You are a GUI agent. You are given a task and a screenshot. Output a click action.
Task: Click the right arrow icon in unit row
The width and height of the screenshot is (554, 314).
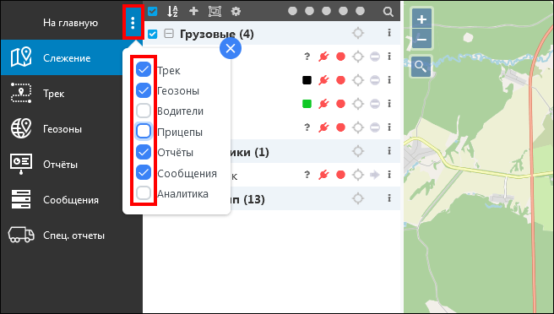point(374,175)
